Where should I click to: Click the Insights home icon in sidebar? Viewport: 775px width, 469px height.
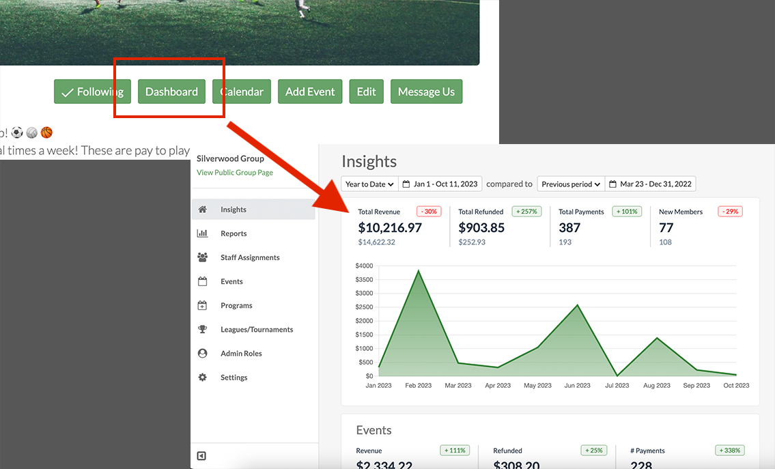point(202,210)
